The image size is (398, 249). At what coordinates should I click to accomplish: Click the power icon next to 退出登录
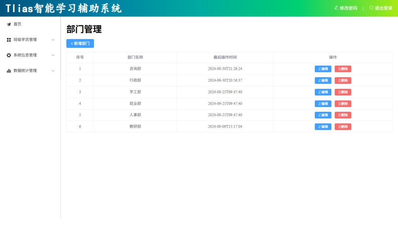(x=371, y=8)
